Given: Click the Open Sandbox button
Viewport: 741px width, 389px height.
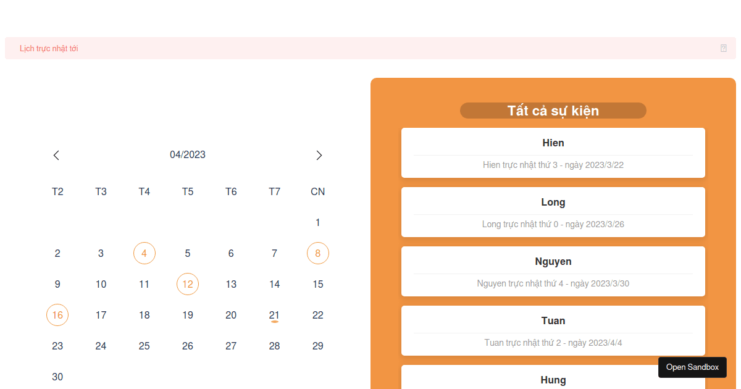Looking at the screenshot, I should pos(692,367).
